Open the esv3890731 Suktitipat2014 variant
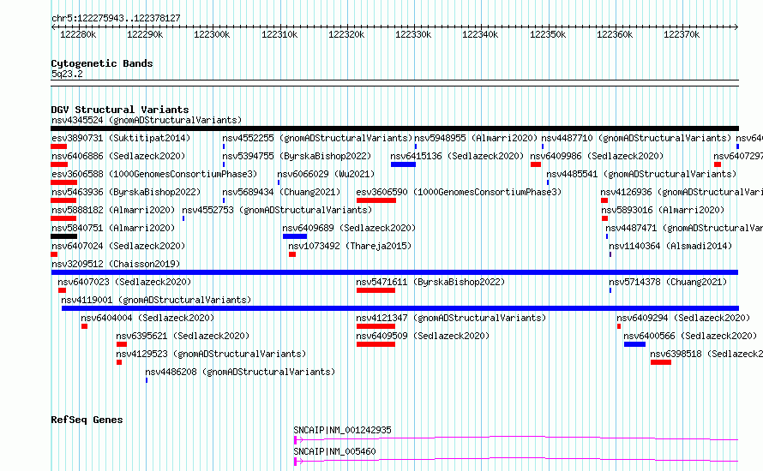The image size is (763, 471). click(x=121, y=138)
